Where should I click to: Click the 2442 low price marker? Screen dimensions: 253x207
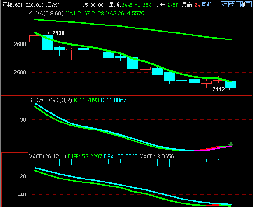coord(221,89)
